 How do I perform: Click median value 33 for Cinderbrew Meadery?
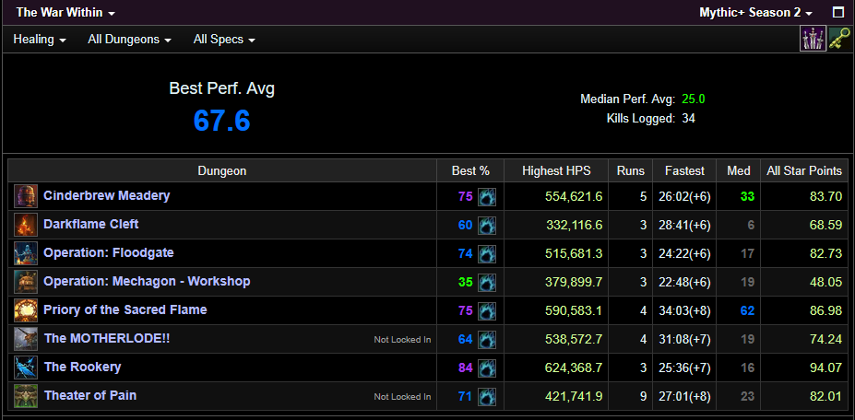[748, 196]
